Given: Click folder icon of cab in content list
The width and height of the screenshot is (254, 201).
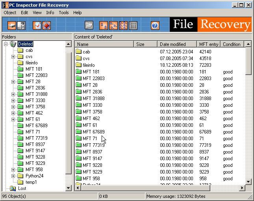Looking at the screenshot, I should click(79, 51).
